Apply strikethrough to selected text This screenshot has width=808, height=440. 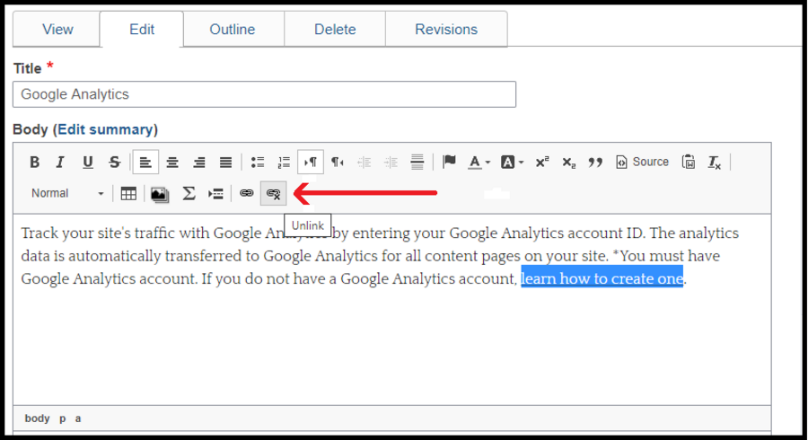tap(115, 163)
